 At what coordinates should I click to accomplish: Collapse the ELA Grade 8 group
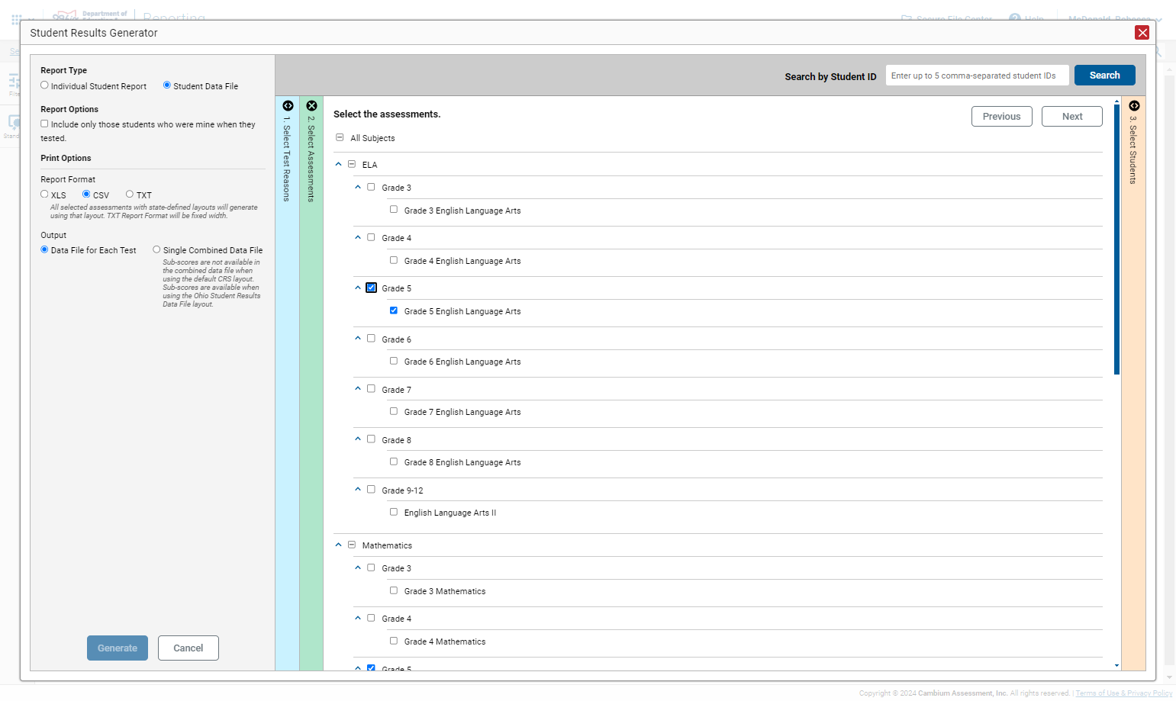pos(357,439)
